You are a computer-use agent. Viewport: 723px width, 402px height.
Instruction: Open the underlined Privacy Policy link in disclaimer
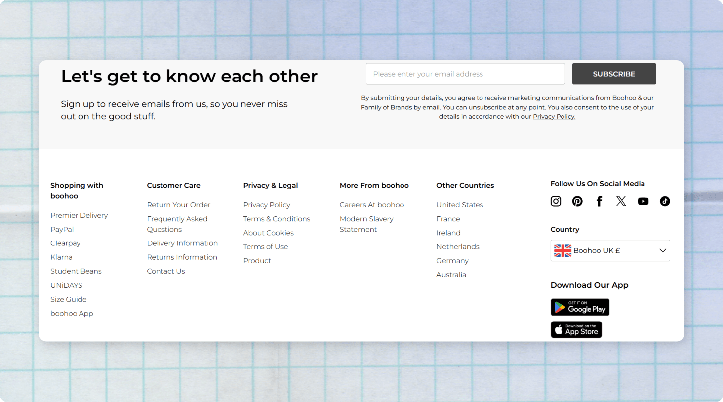click(554, 116)
